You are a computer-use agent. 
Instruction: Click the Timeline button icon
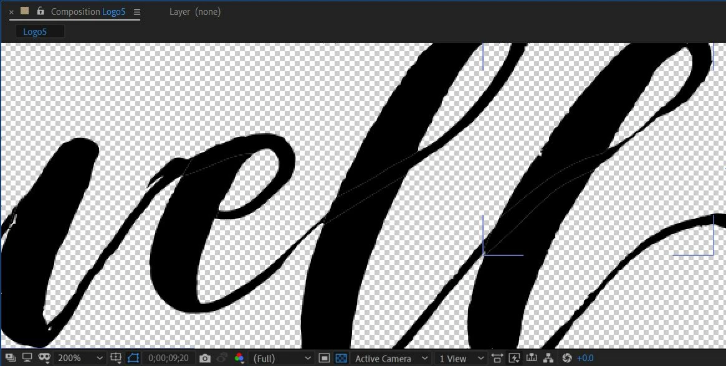[x=532, y=358]
